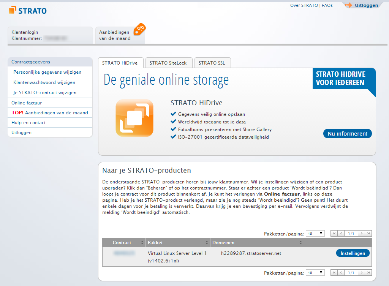Viewport: 389px width, 286px height.
Task: Open the Aanbiedingen van de maand tab
Action: 115,35
